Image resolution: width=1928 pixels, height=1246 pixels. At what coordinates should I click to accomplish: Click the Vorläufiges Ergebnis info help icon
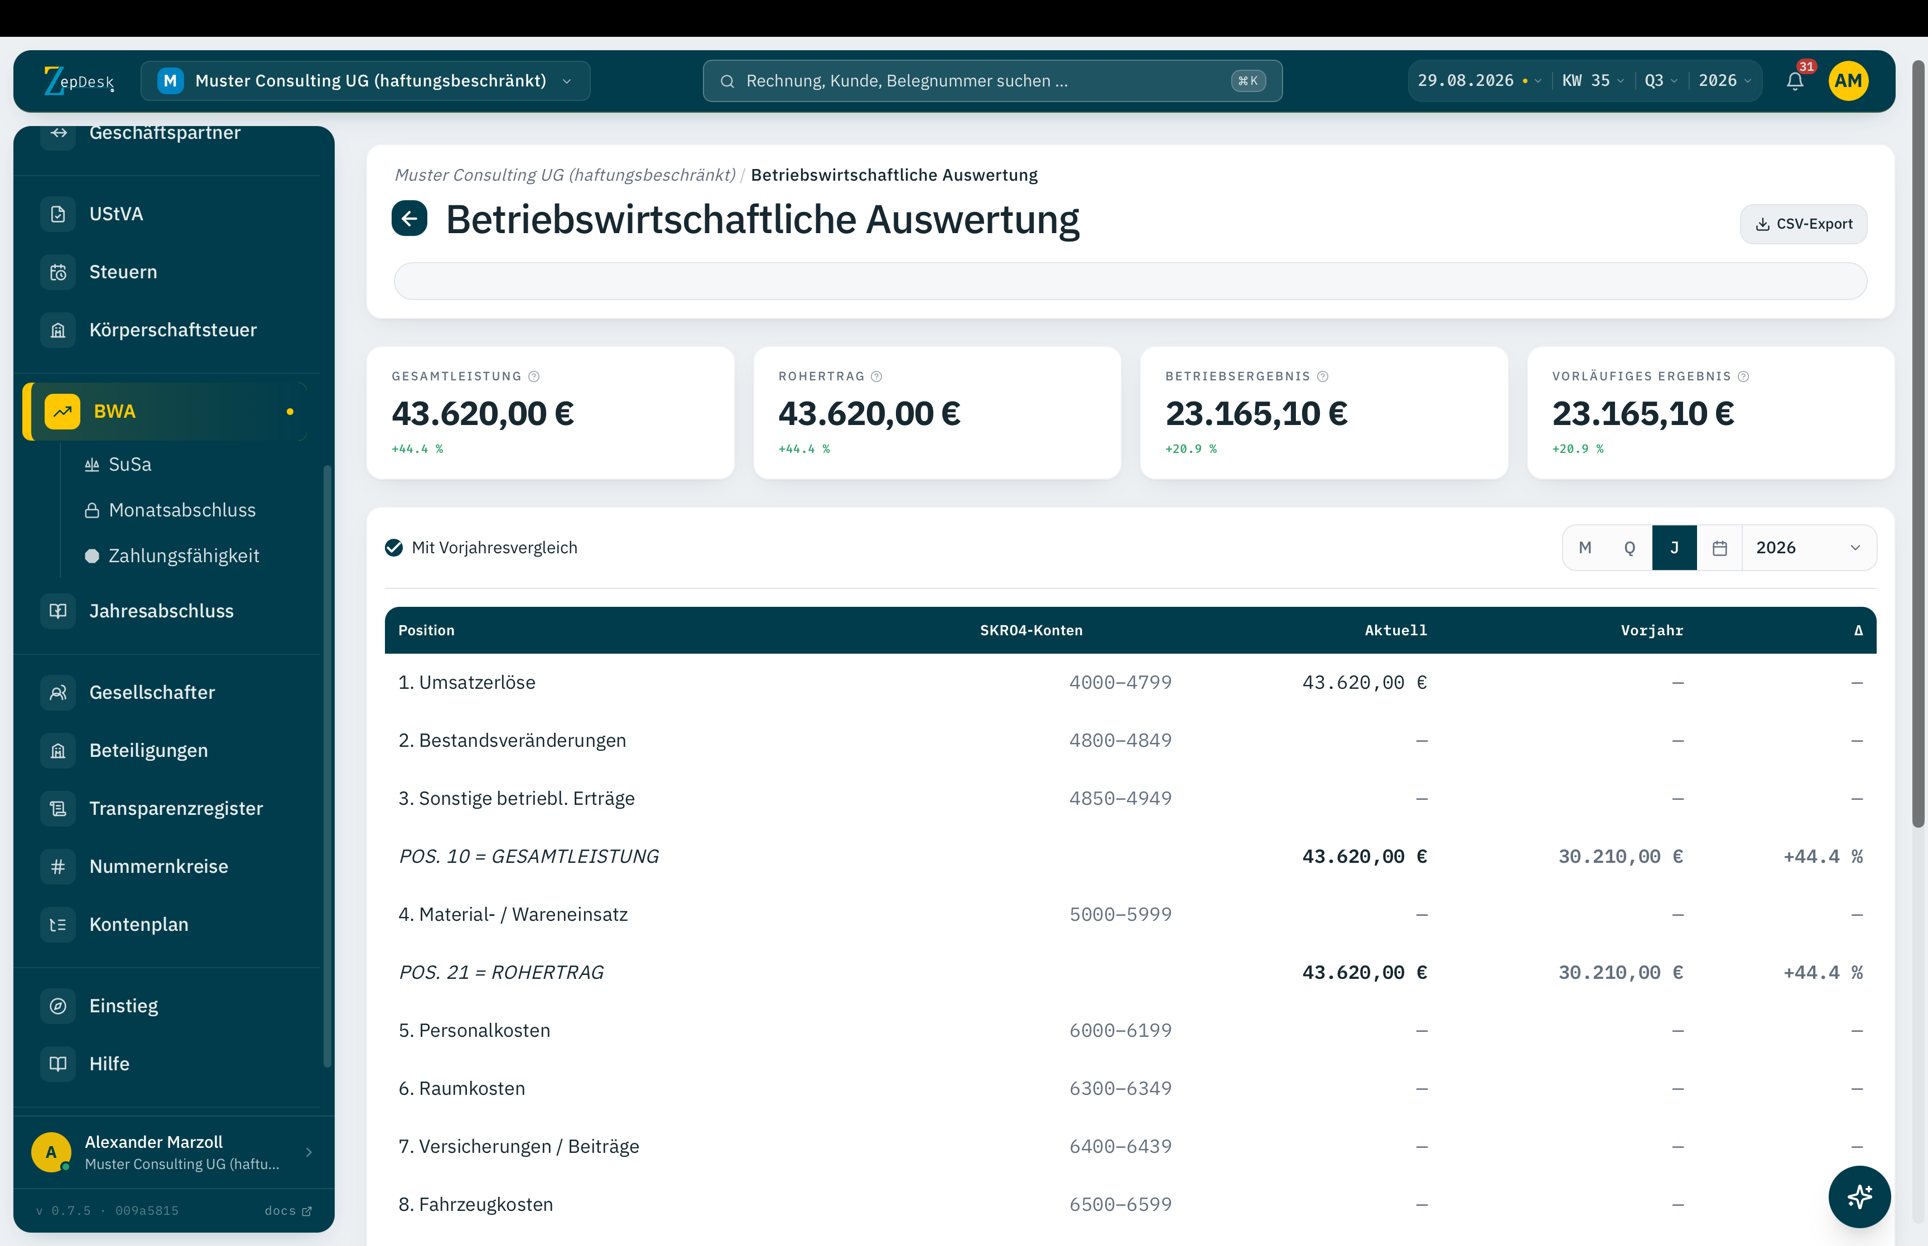[1743, 376]
